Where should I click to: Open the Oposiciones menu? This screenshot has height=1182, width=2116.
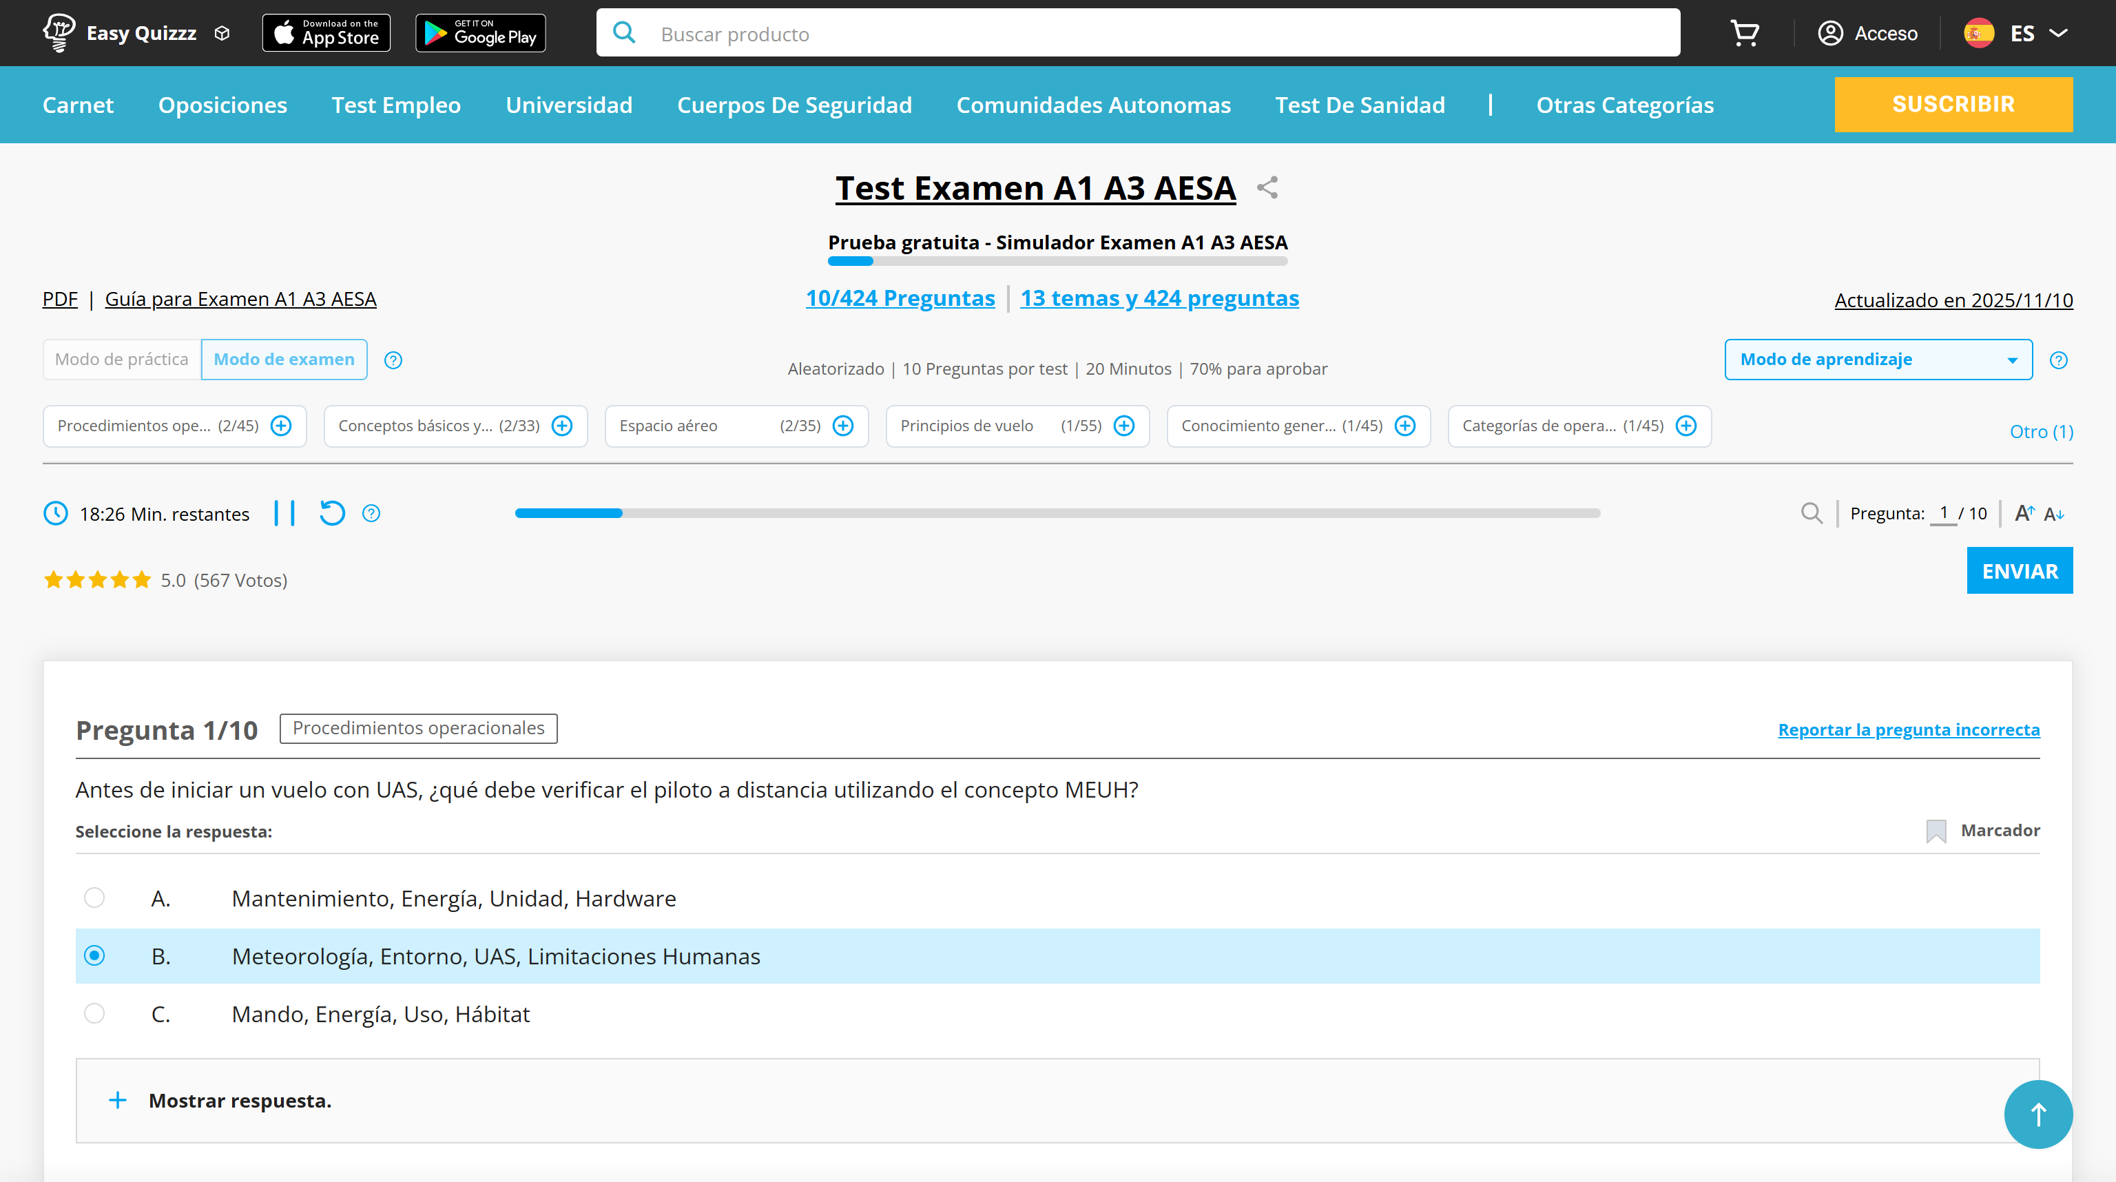(x=222, y=104)
